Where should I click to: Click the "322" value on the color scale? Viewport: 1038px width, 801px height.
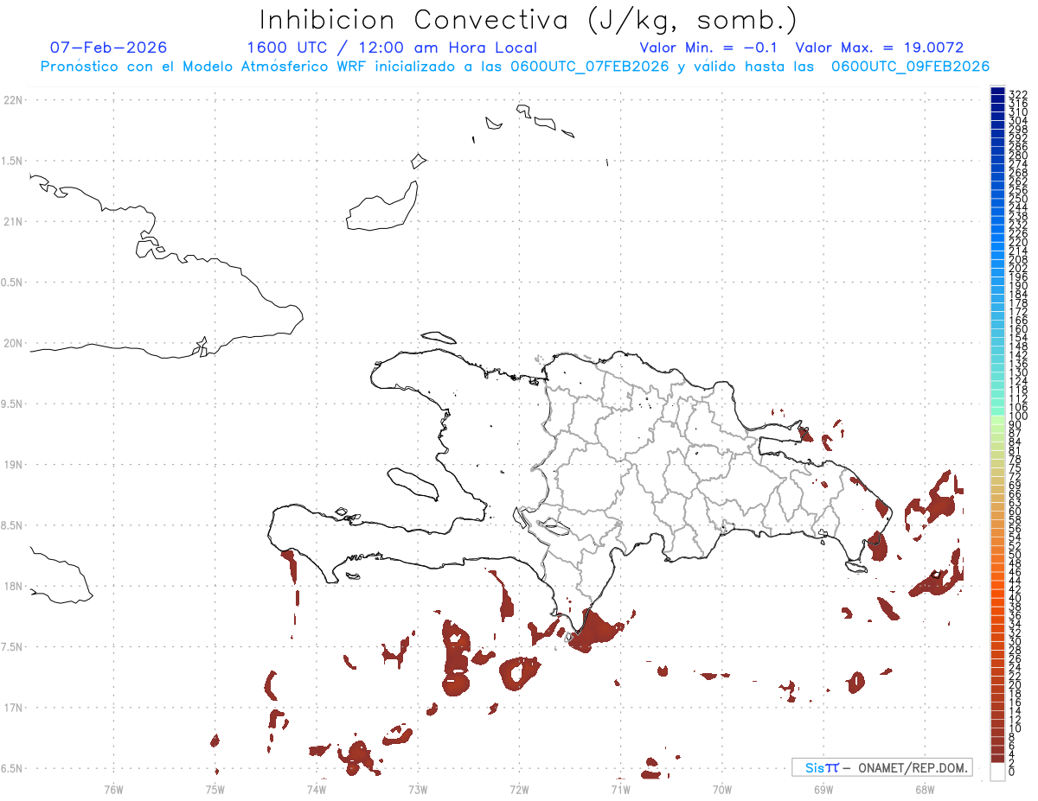tap(1017, 93)
